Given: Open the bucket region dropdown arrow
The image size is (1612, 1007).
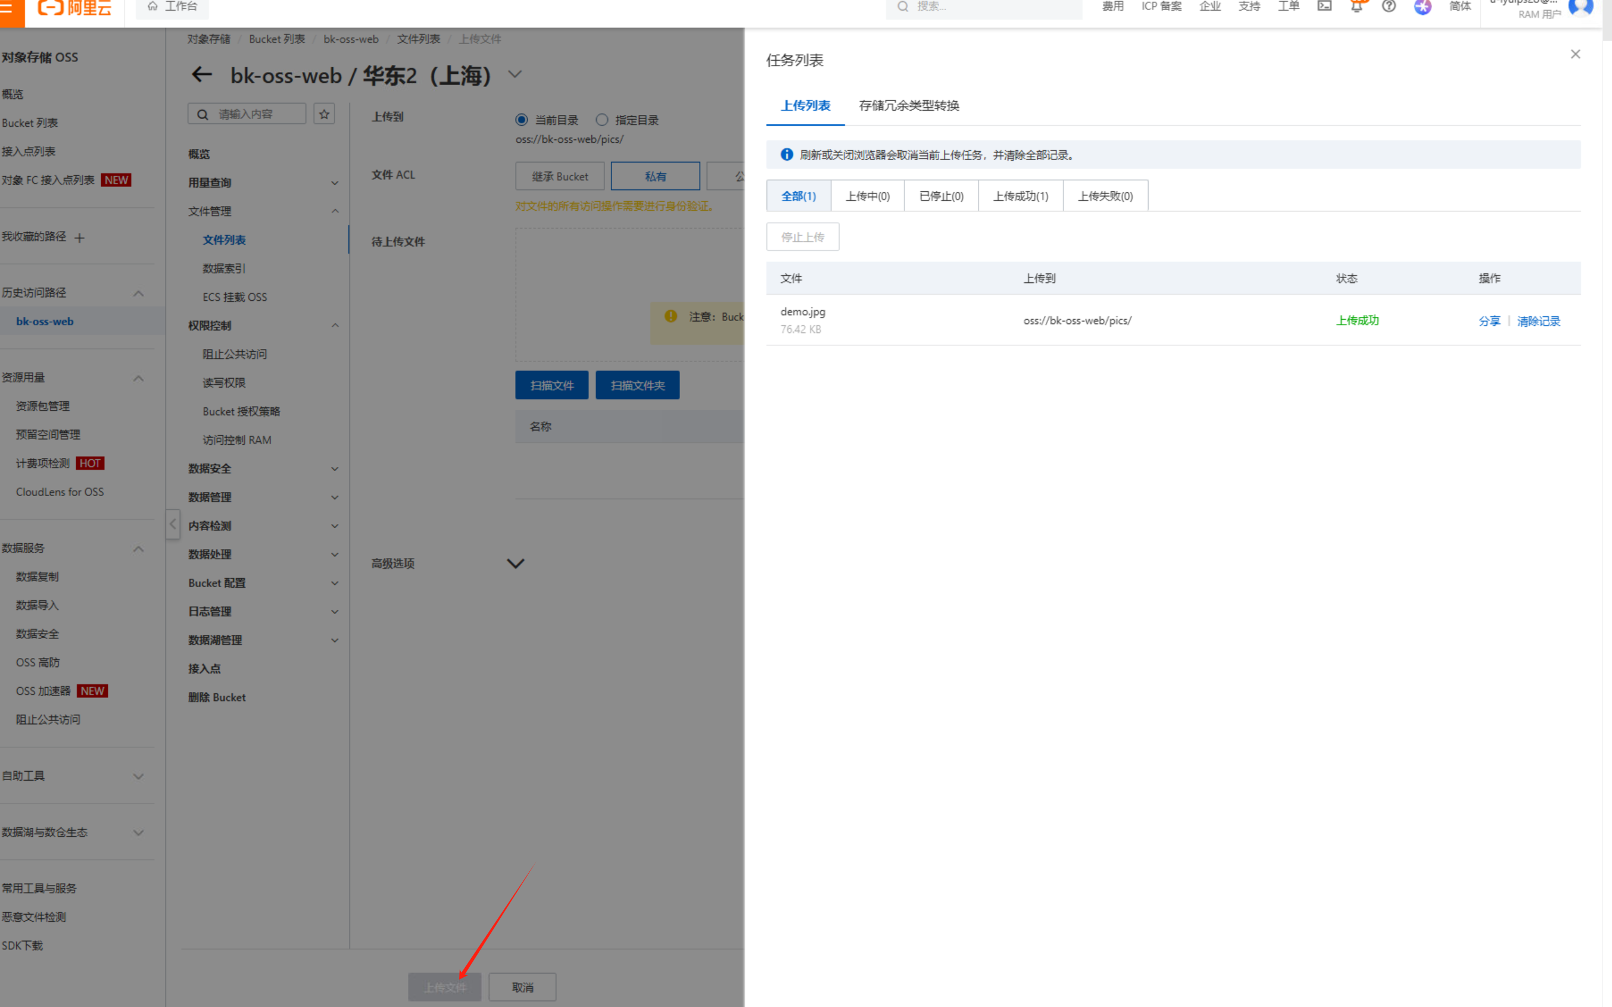Looking at the screenshot, I should [x=515, y=74].
